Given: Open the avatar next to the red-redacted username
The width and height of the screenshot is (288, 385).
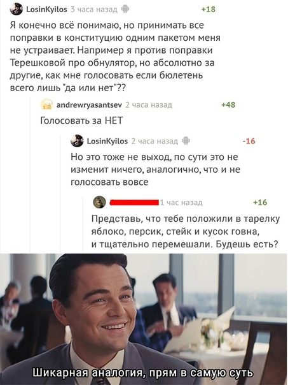Looking at the screenshot, I should coord(99,202).
